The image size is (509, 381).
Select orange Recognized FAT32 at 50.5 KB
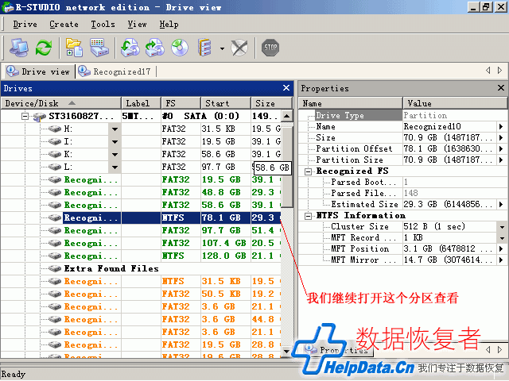pos(141,294)
